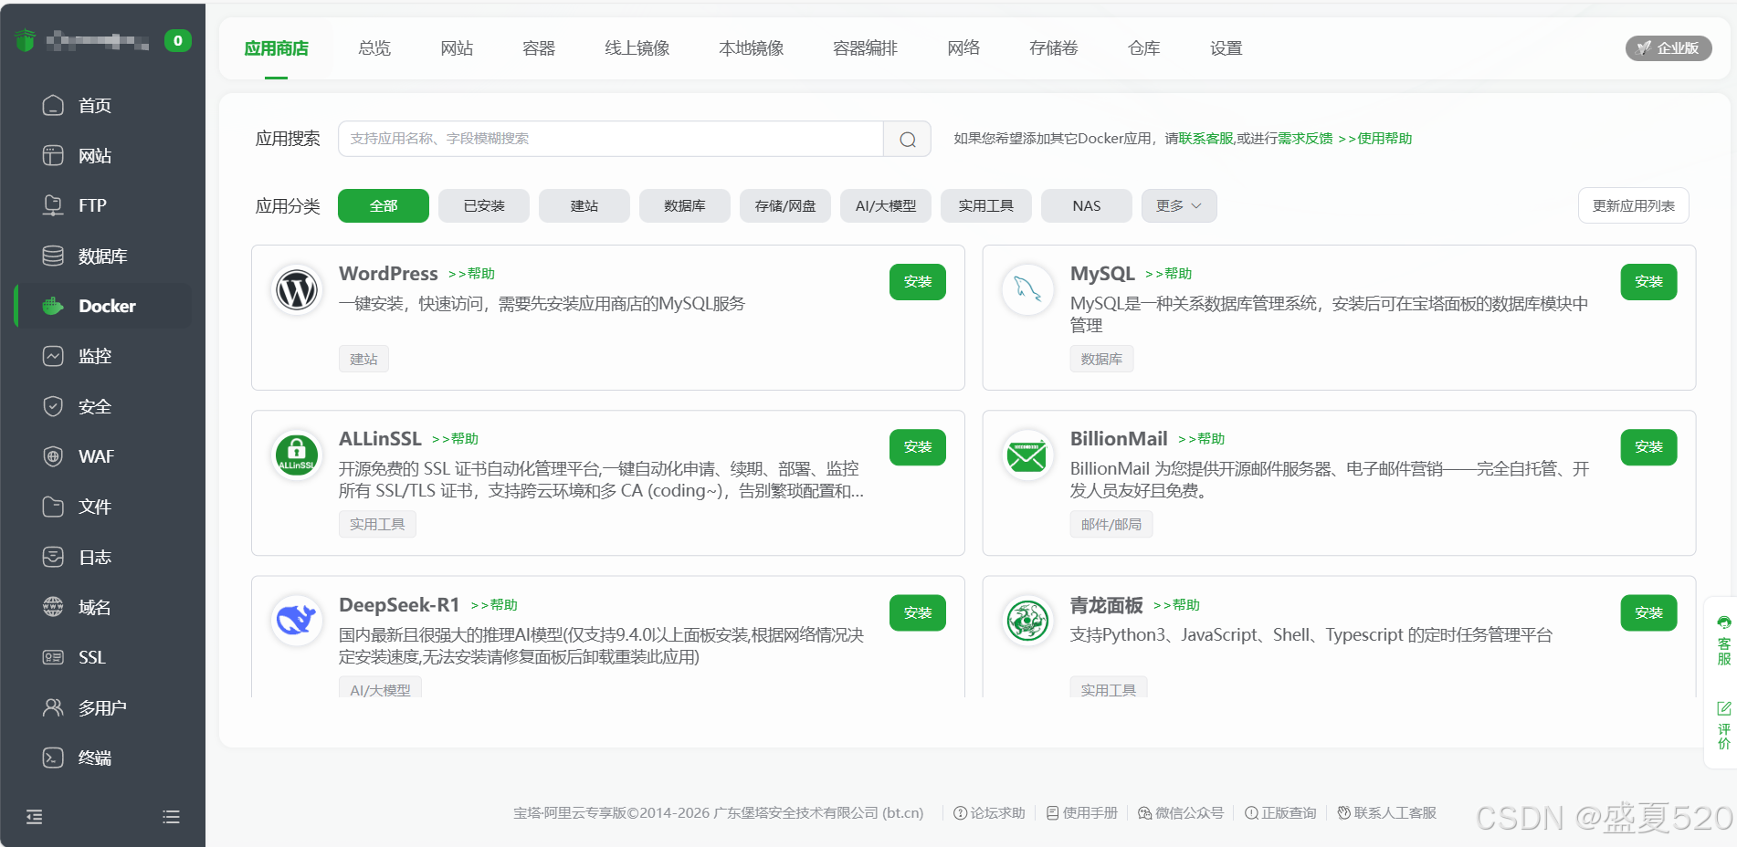
Task: Click 更新应用列表 button
Action: coord(1633,206)
